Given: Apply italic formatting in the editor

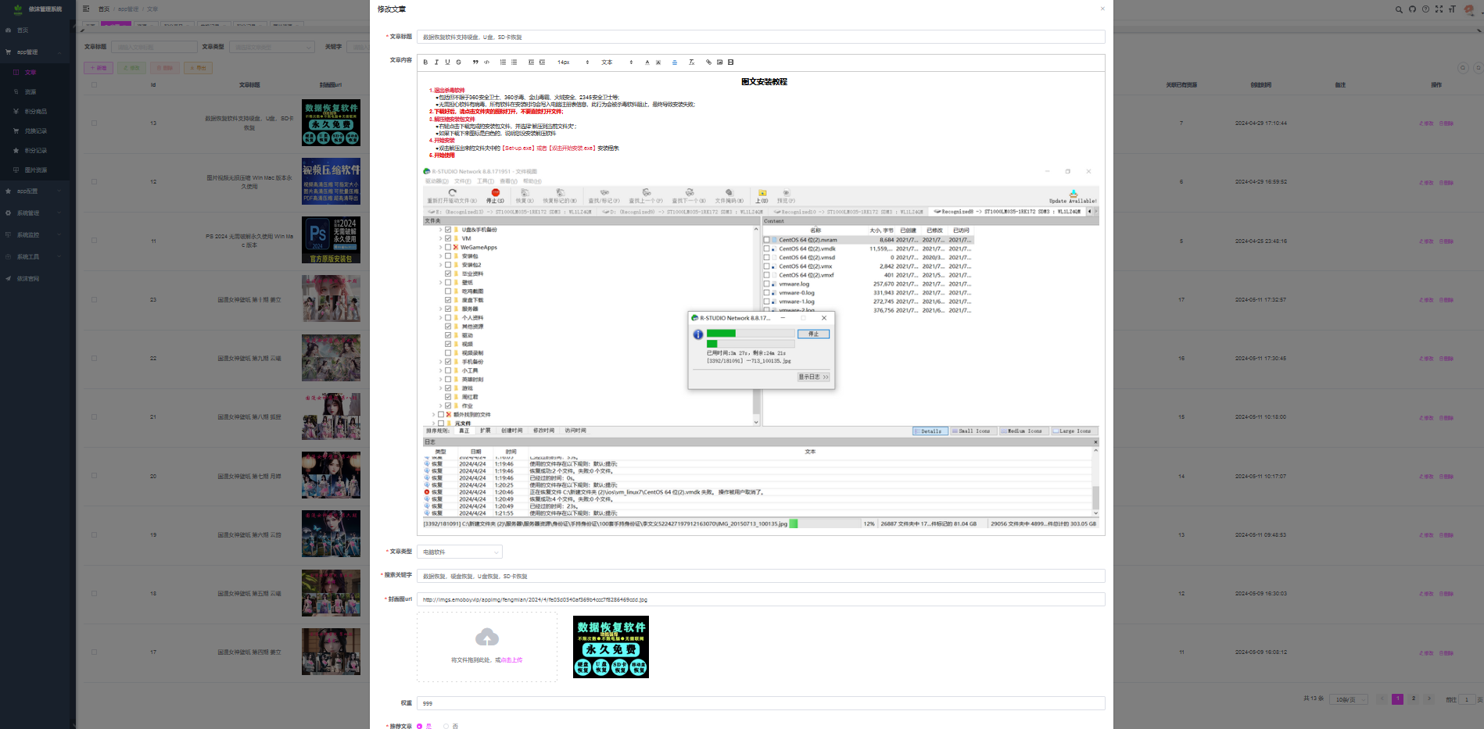Looking at the screenshot, I should 436,63.
